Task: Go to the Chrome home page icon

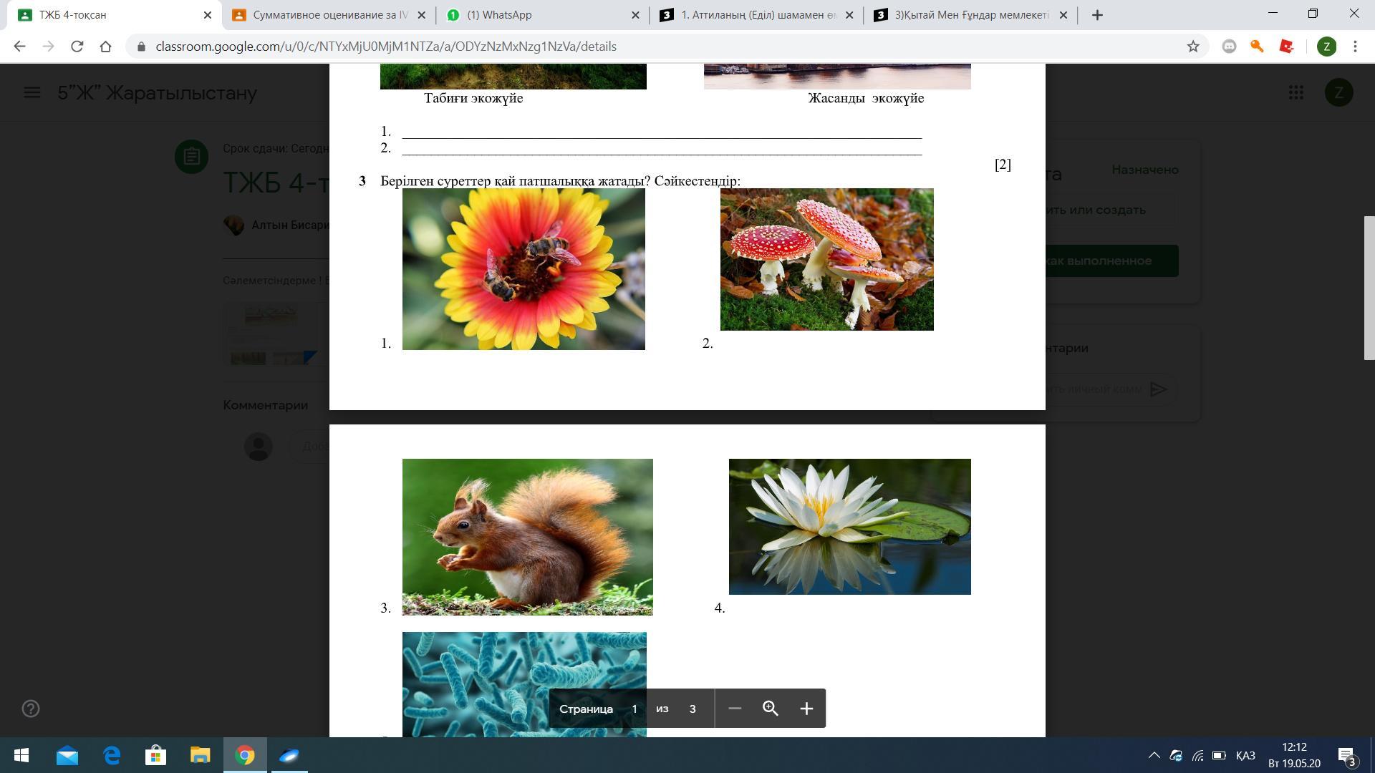Action: click(105, 47)
